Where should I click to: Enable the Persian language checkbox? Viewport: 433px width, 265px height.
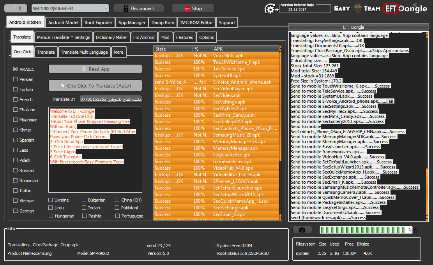click(x=16, y=79)
